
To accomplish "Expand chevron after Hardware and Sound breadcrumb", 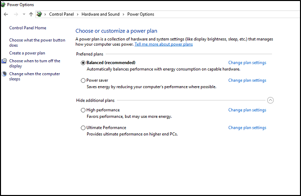I will pos(124,14).
